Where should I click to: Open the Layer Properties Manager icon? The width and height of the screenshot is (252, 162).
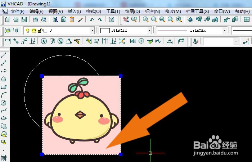[x=8, y=30]
